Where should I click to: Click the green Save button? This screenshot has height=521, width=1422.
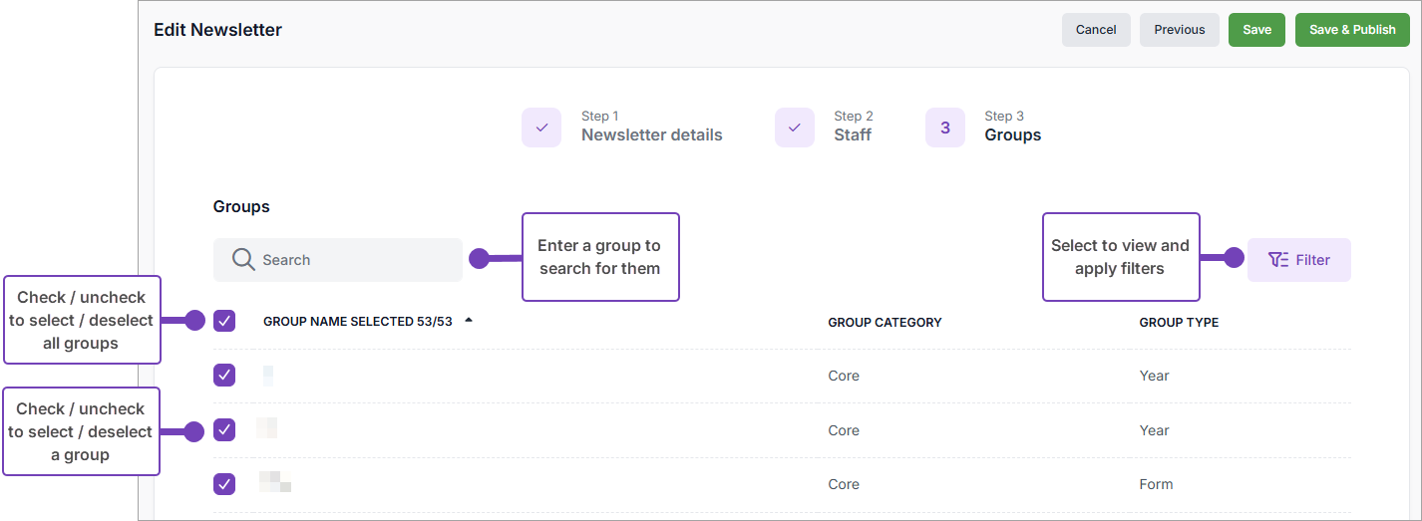coord(1256,30)
